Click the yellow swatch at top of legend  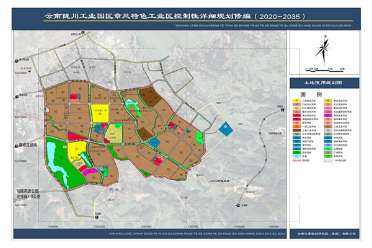click(298, 100)
